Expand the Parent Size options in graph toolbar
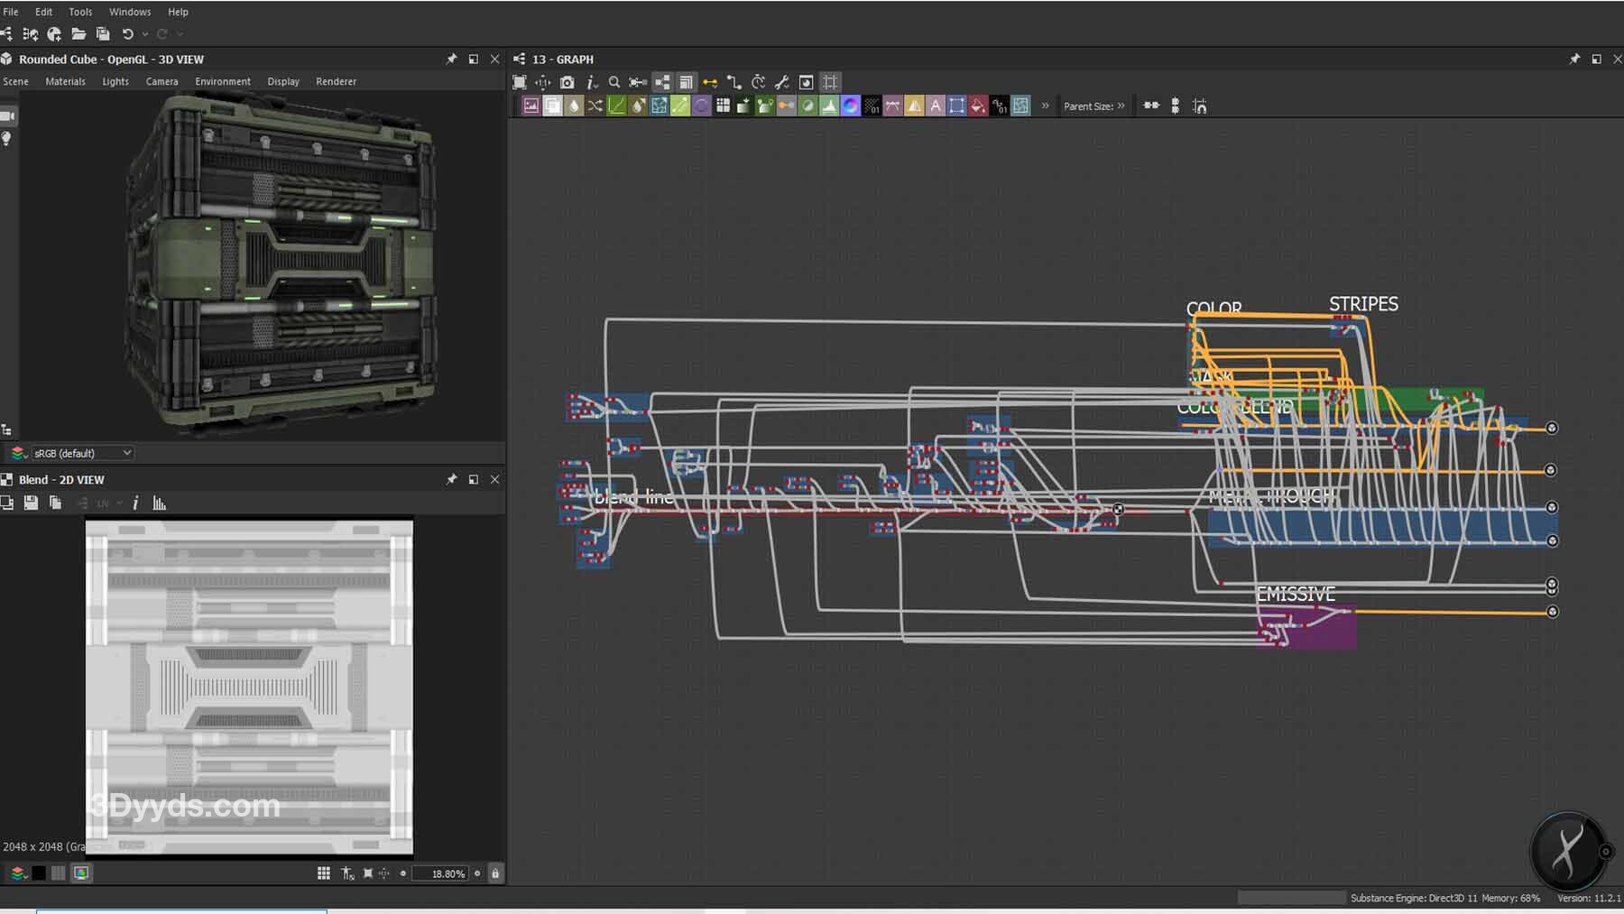1624x914 pixels. pyautogui.click(x=1121, y=106)
